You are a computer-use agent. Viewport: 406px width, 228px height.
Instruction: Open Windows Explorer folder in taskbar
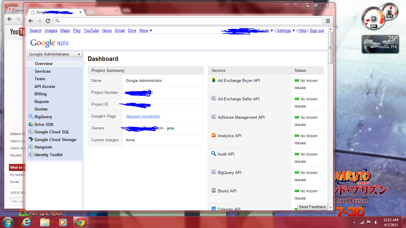click(x=45, y=222)
